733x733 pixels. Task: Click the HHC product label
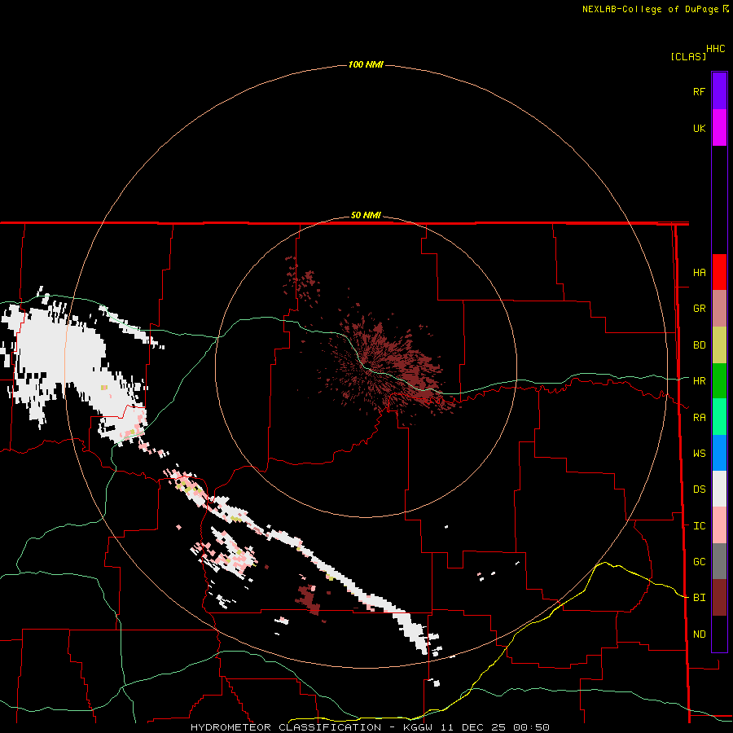716,49
